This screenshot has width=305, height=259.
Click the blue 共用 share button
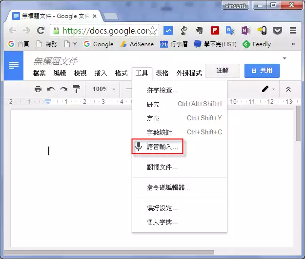[262, 71]
